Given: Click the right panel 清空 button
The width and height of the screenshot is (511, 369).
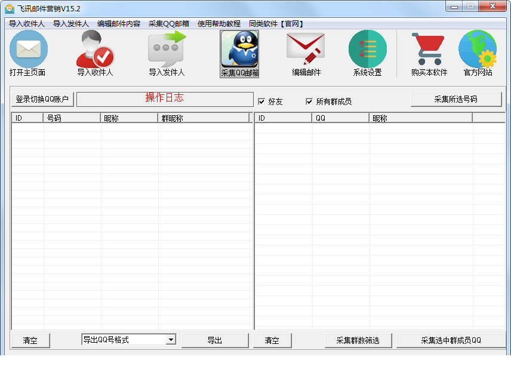Looking at the screenshot, I should pos(272,340).
